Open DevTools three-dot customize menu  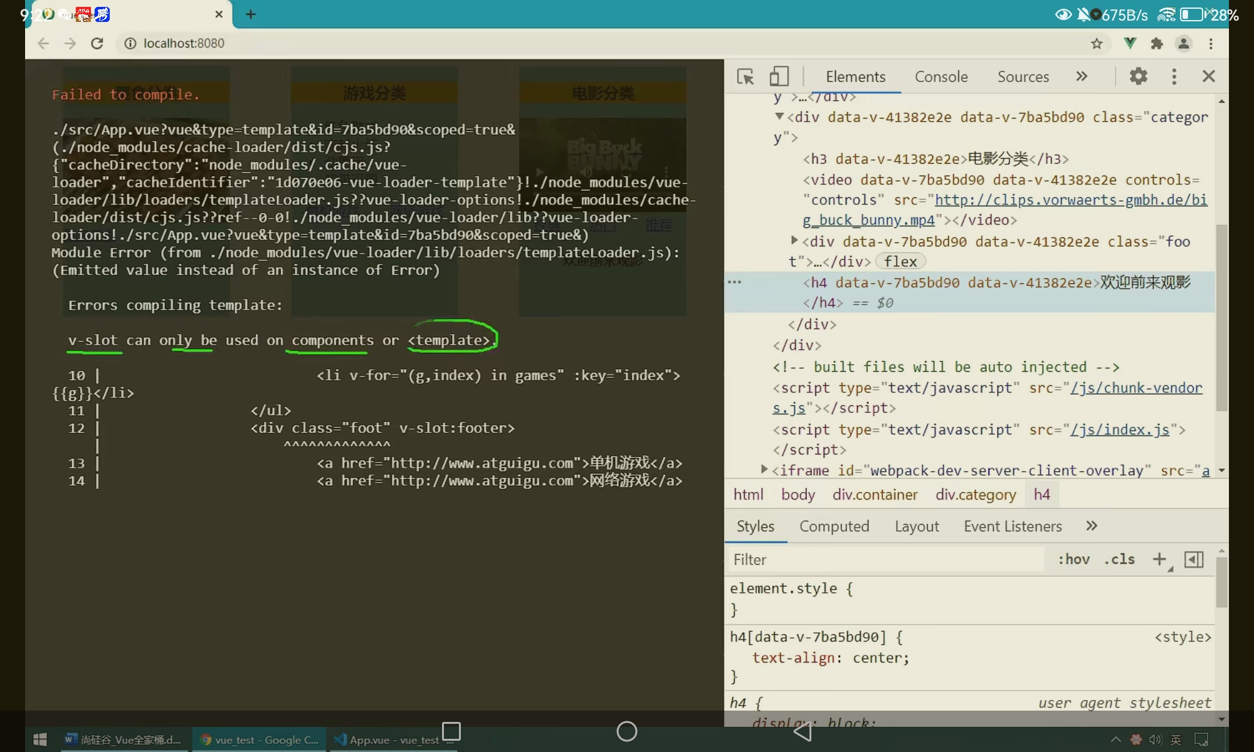[1174, 76]
